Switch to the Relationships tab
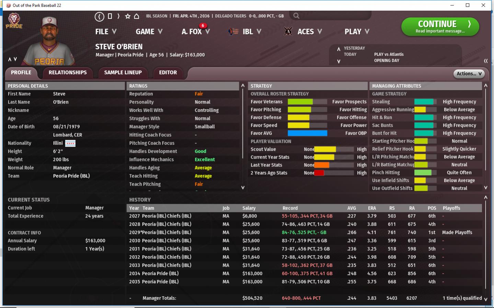The height and width of the screenshot is (308, 494). 68,73
